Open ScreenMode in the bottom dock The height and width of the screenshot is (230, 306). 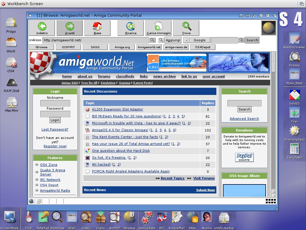[10, 220]
